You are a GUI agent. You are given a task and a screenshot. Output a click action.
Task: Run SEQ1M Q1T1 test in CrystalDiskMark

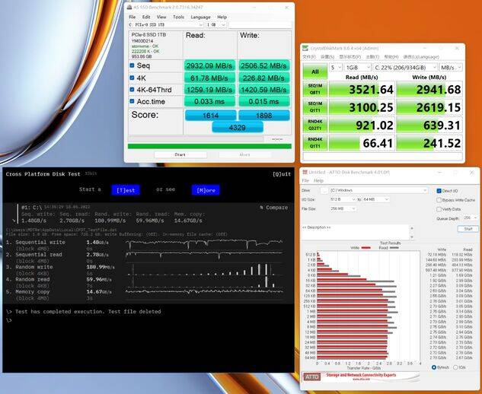click(x=315, y=107)
